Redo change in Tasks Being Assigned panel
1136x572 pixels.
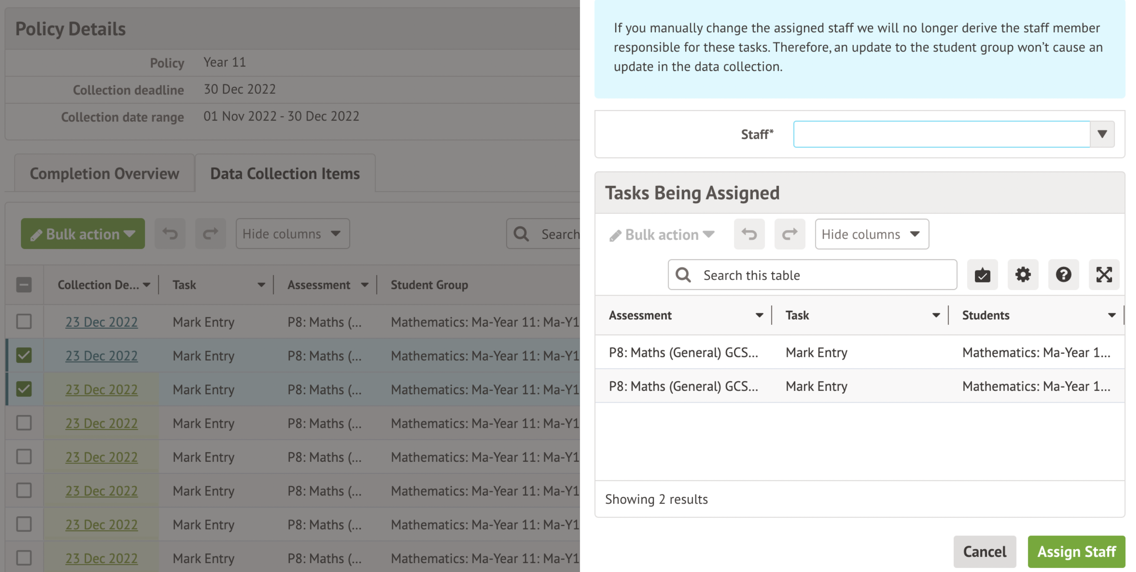click(789, 234)
